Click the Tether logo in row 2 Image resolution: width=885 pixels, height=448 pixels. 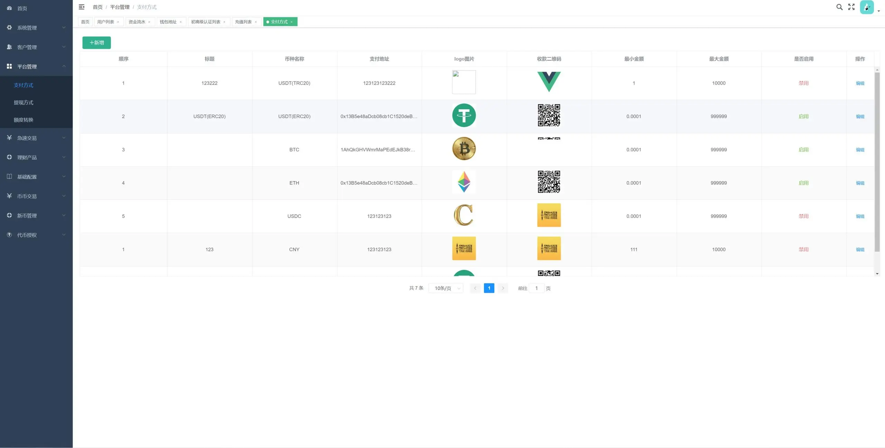(464, 115)
